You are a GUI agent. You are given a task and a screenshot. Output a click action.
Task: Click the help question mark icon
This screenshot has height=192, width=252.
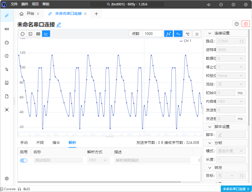click(x=237, y=24)
